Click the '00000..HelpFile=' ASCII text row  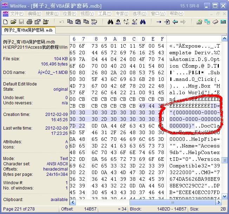click(x=195, y=139)
